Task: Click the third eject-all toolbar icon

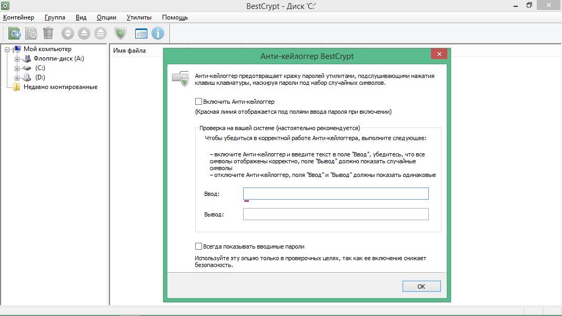Action: 101,33
